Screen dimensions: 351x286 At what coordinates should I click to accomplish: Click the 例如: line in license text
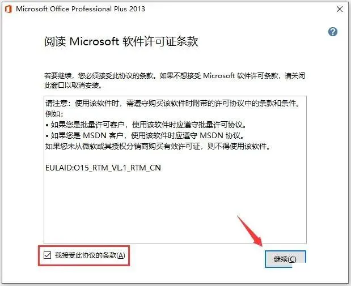[x=54, y=114]
